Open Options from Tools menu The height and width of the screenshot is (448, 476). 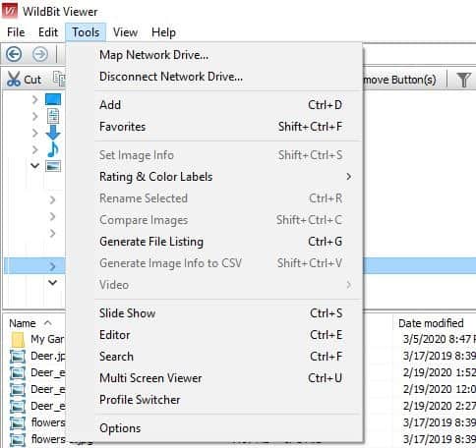pyautogui.click(x=214, y=428)
